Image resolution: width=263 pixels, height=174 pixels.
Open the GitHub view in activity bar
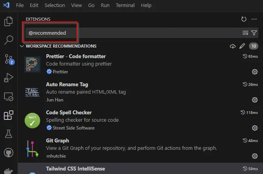click(8, 153)
